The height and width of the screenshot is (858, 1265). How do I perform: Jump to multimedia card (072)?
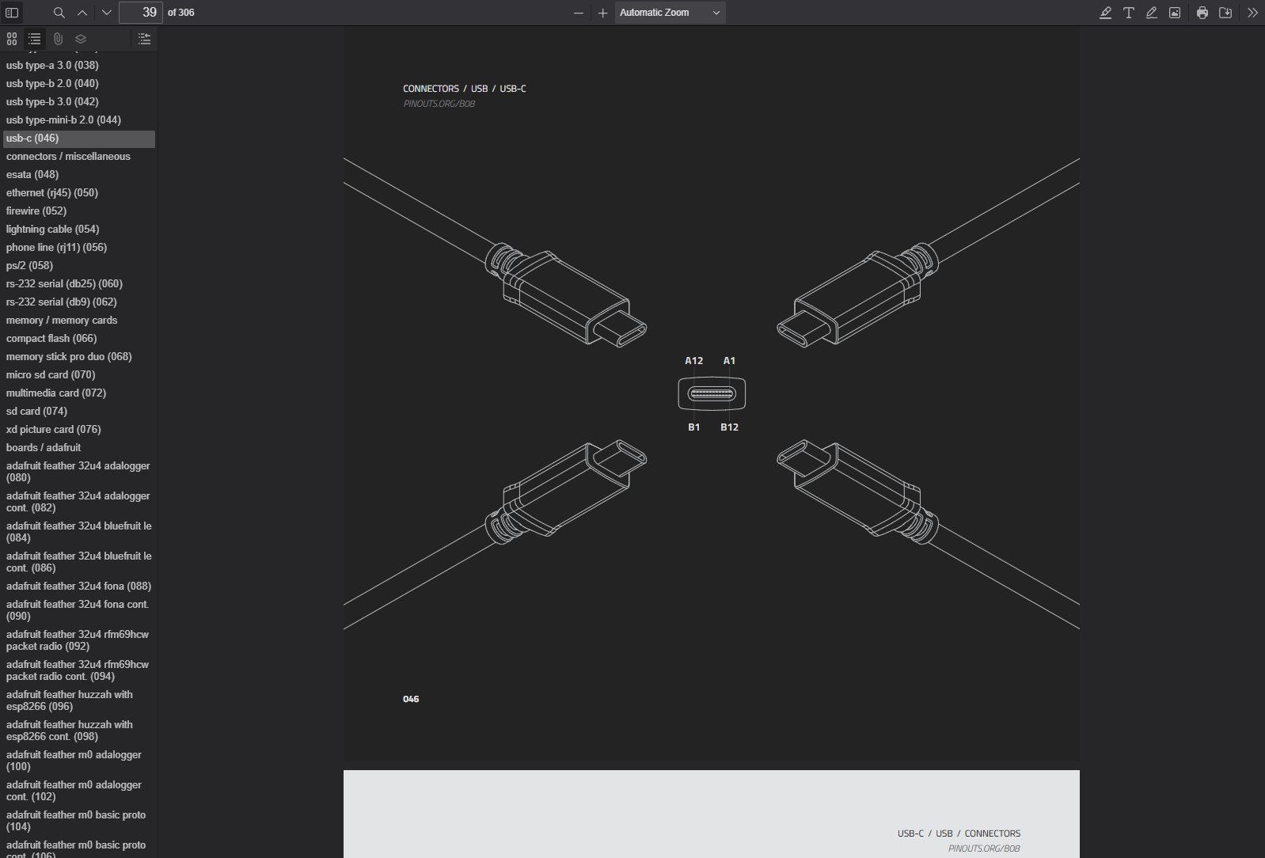(x=56, y=393)
